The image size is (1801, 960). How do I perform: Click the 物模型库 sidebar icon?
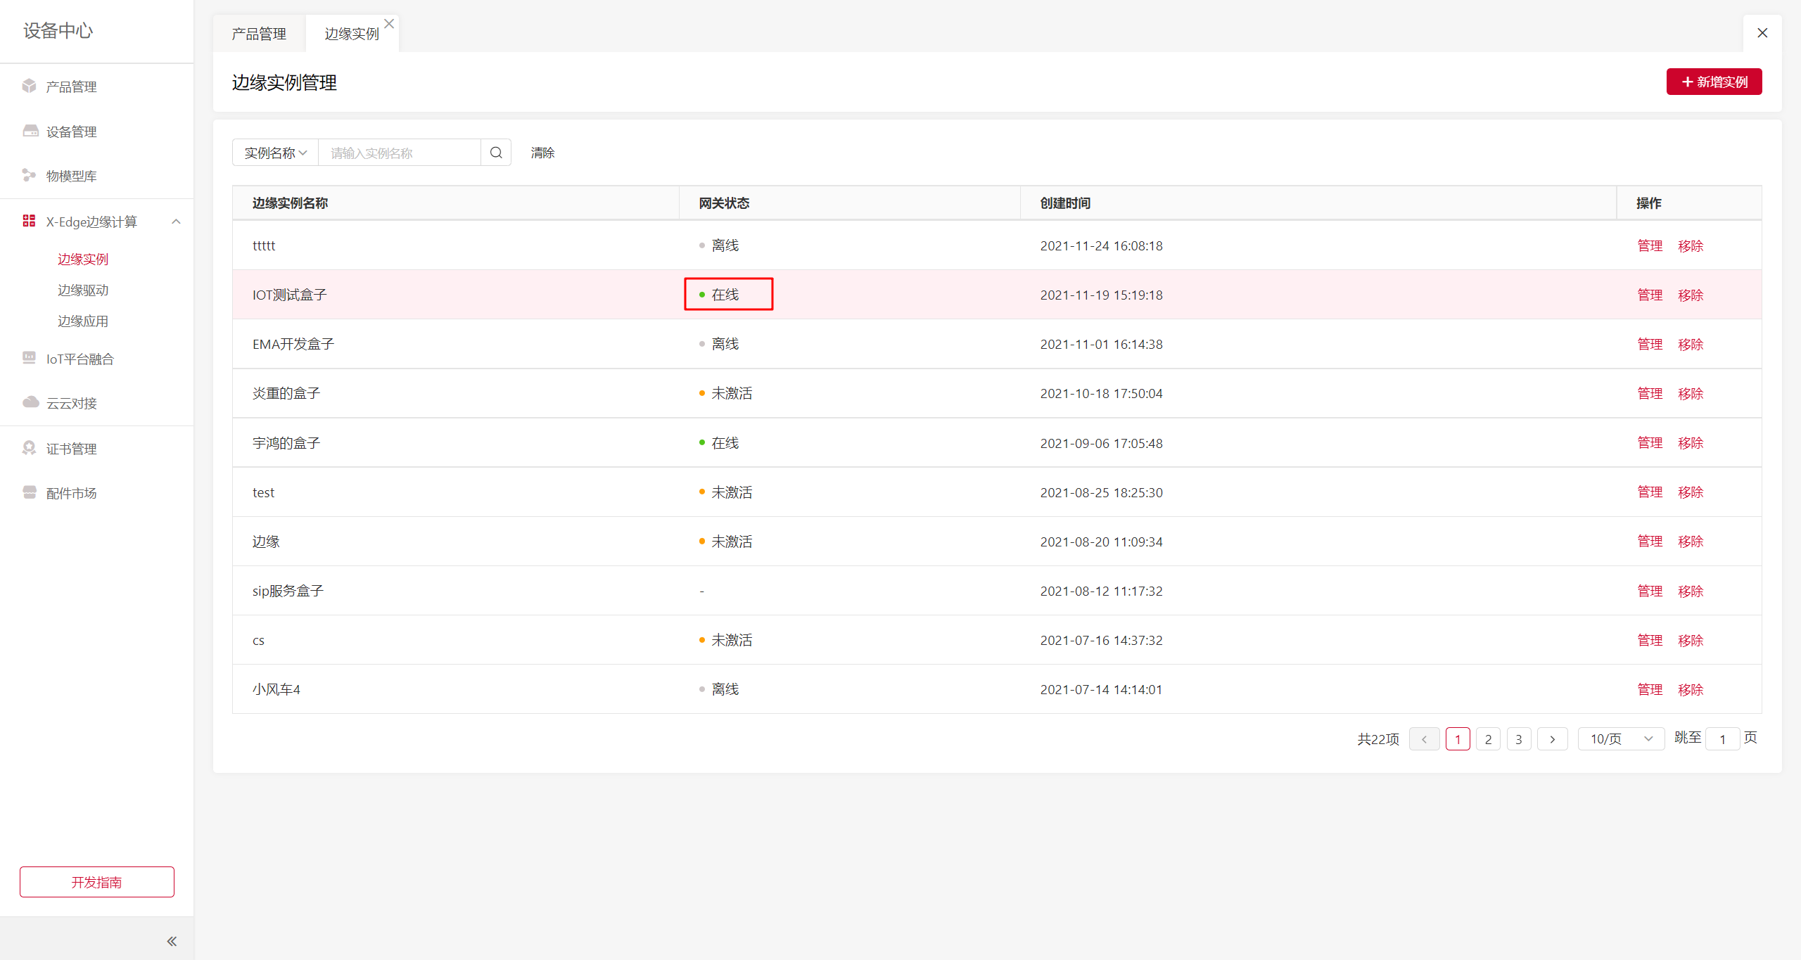(29, 175)
